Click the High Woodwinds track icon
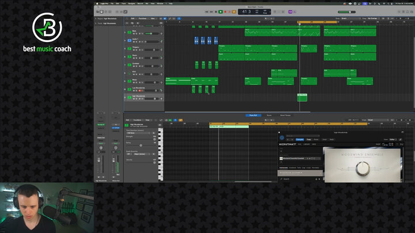 130,97
